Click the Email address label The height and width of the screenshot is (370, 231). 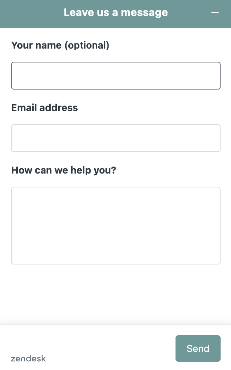point(44,108)
